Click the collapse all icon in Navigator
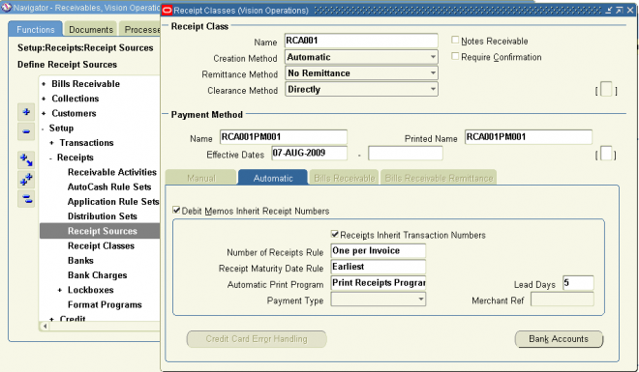Screen dimensions: 639x372 tap(26, 199)
